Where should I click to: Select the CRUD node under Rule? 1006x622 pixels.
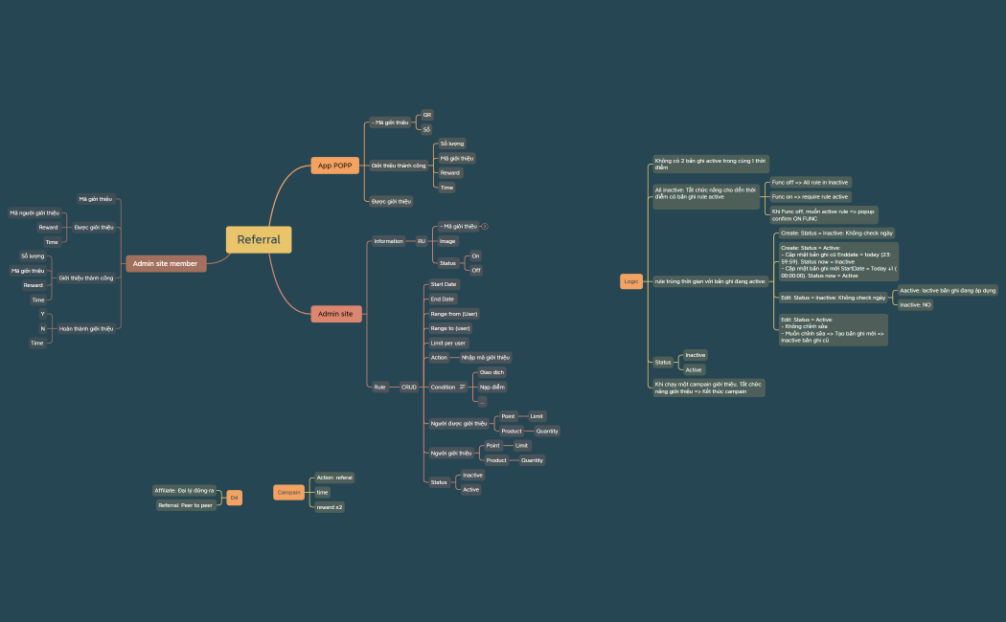pyautogui.click(x=409, y=387)
